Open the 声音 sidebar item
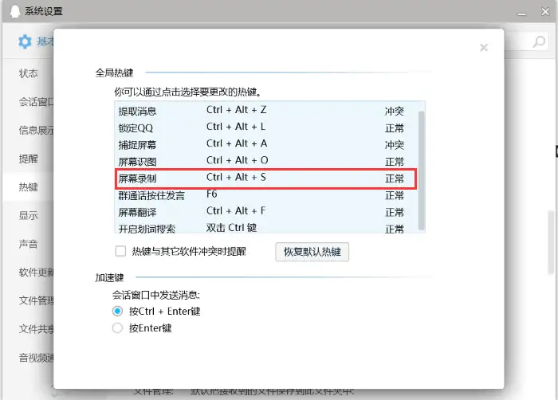 [x=29, y=244]
